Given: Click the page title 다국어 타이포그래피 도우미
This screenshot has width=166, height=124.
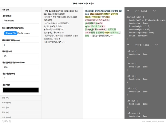Looking at the screenshot, I should [83, 3].
